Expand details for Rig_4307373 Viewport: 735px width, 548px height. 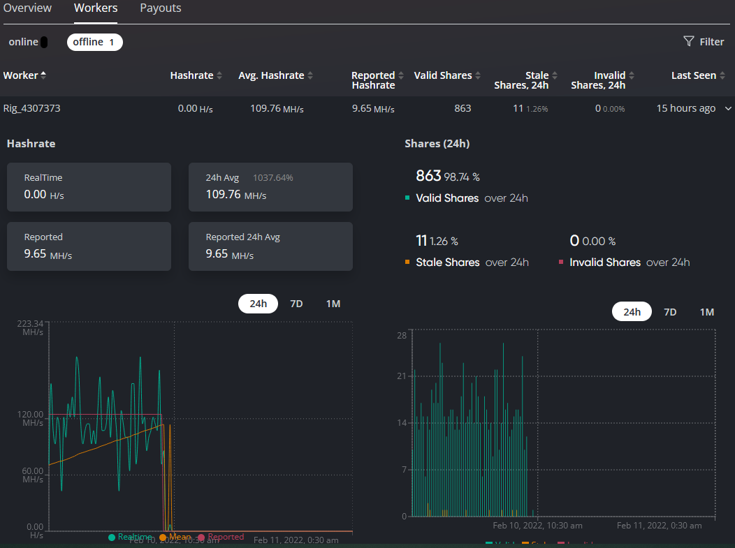[727, 108]
